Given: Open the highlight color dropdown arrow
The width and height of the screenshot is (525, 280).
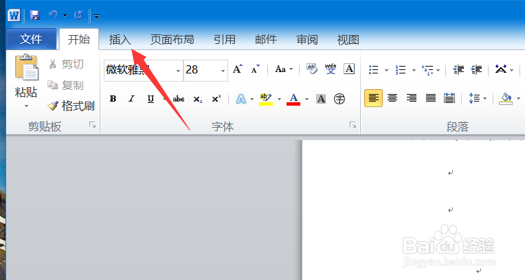Looking at the screenshot, I should pos(279,100).
